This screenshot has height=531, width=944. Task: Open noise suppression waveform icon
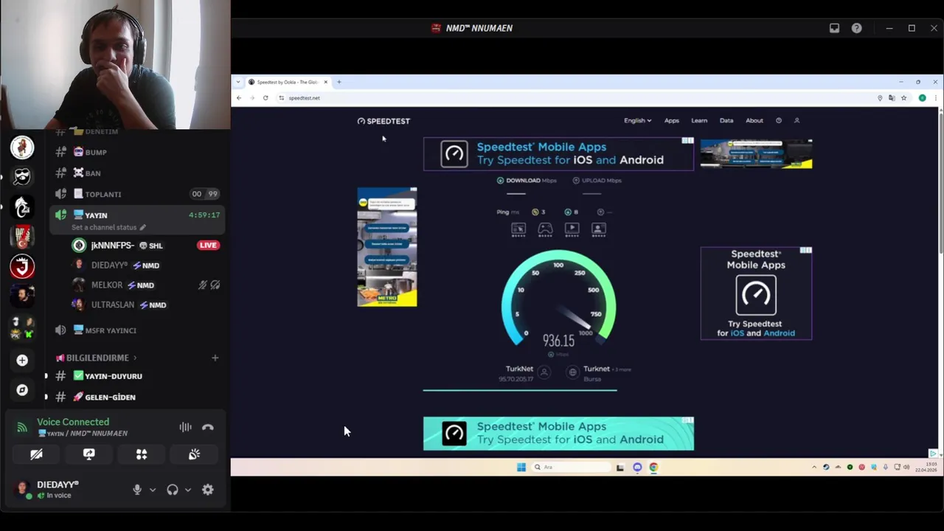tap(185, 427)
